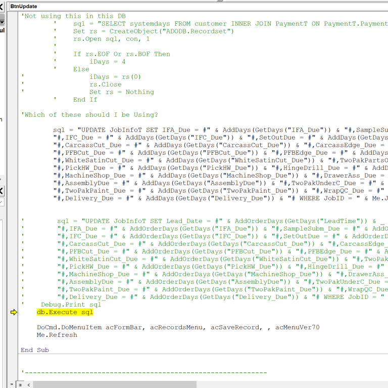388x388 pixels.
Task: Click the rs.Open sql, con, 1 line
Action: [111, 39]
